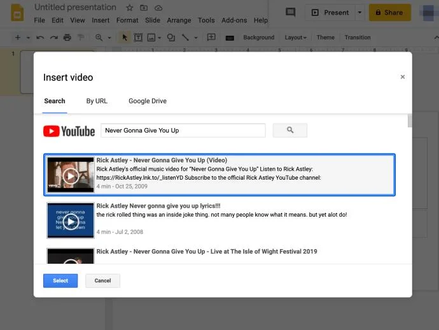The image size is (439, 330).
Task: Click the Present button
Action: pos(330,12)
